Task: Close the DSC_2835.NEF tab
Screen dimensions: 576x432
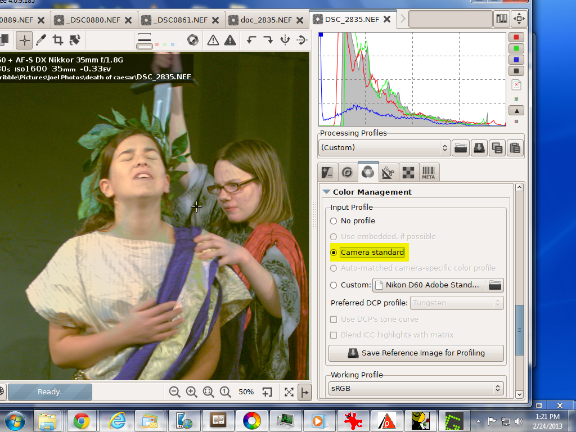Action: (387, 19)
